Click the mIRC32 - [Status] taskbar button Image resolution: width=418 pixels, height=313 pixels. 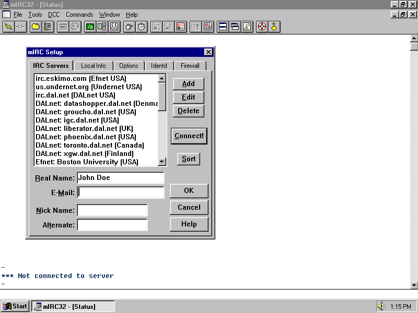(73, 306)
